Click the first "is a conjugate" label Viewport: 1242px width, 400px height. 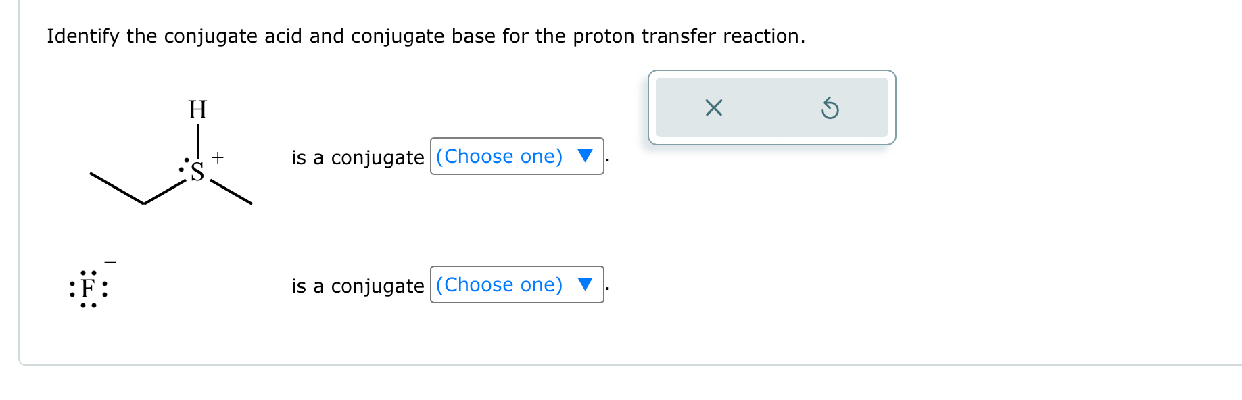[x=358, y=157]
